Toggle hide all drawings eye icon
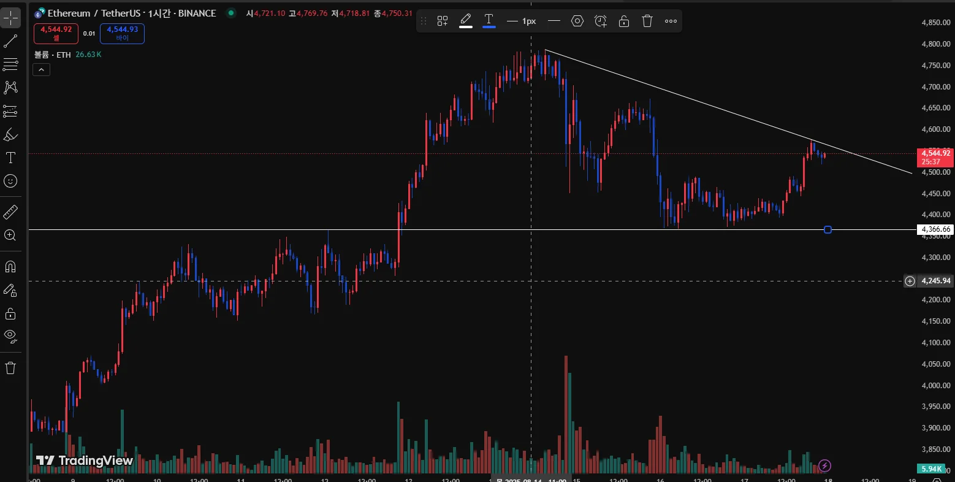Screen dimensions: 955x482 (10, 335)
